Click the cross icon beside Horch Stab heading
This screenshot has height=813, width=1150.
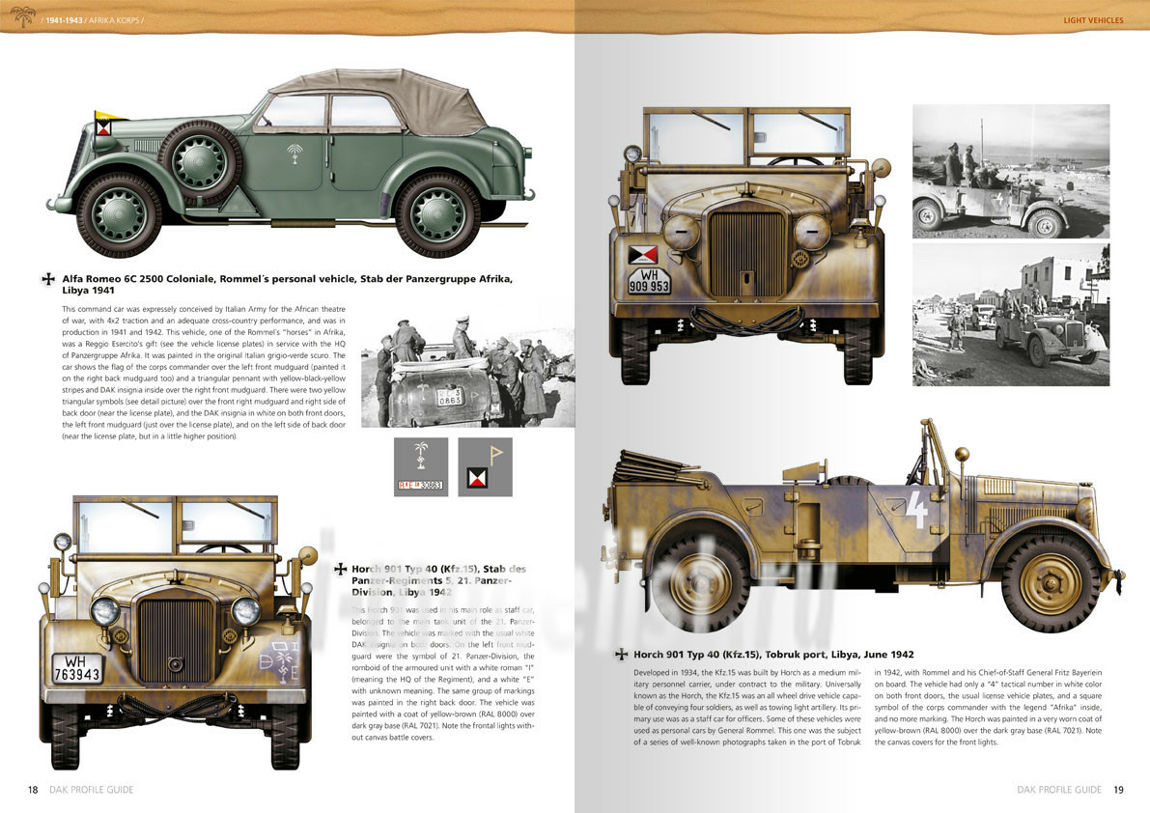pyautogui.click(x=339, y=570)
